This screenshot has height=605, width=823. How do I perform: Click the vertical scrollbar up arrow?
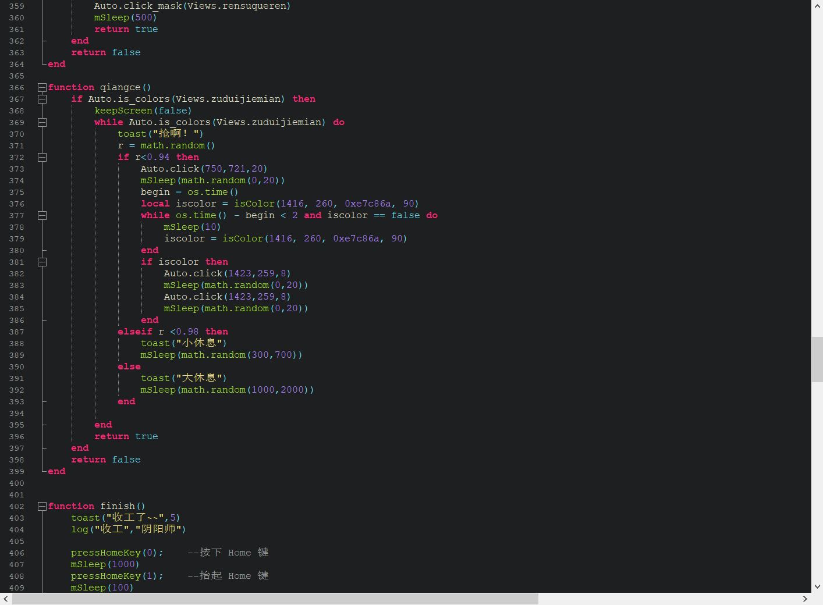tap(817, 6)
